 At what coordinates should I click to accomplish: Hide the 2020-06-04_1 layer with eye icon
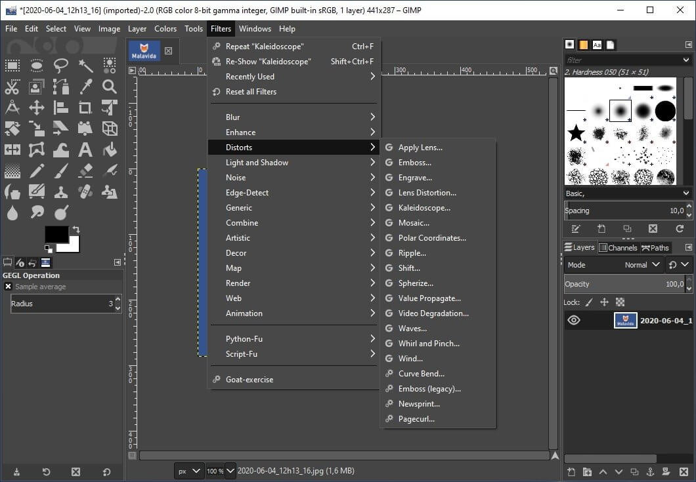[x=574, y=320]
